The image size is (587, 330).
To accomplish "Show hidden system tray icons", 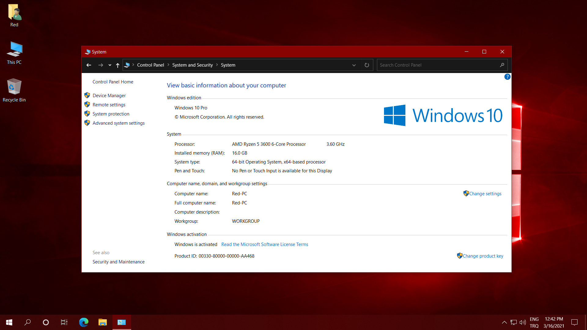I will (x=504, y=322).
